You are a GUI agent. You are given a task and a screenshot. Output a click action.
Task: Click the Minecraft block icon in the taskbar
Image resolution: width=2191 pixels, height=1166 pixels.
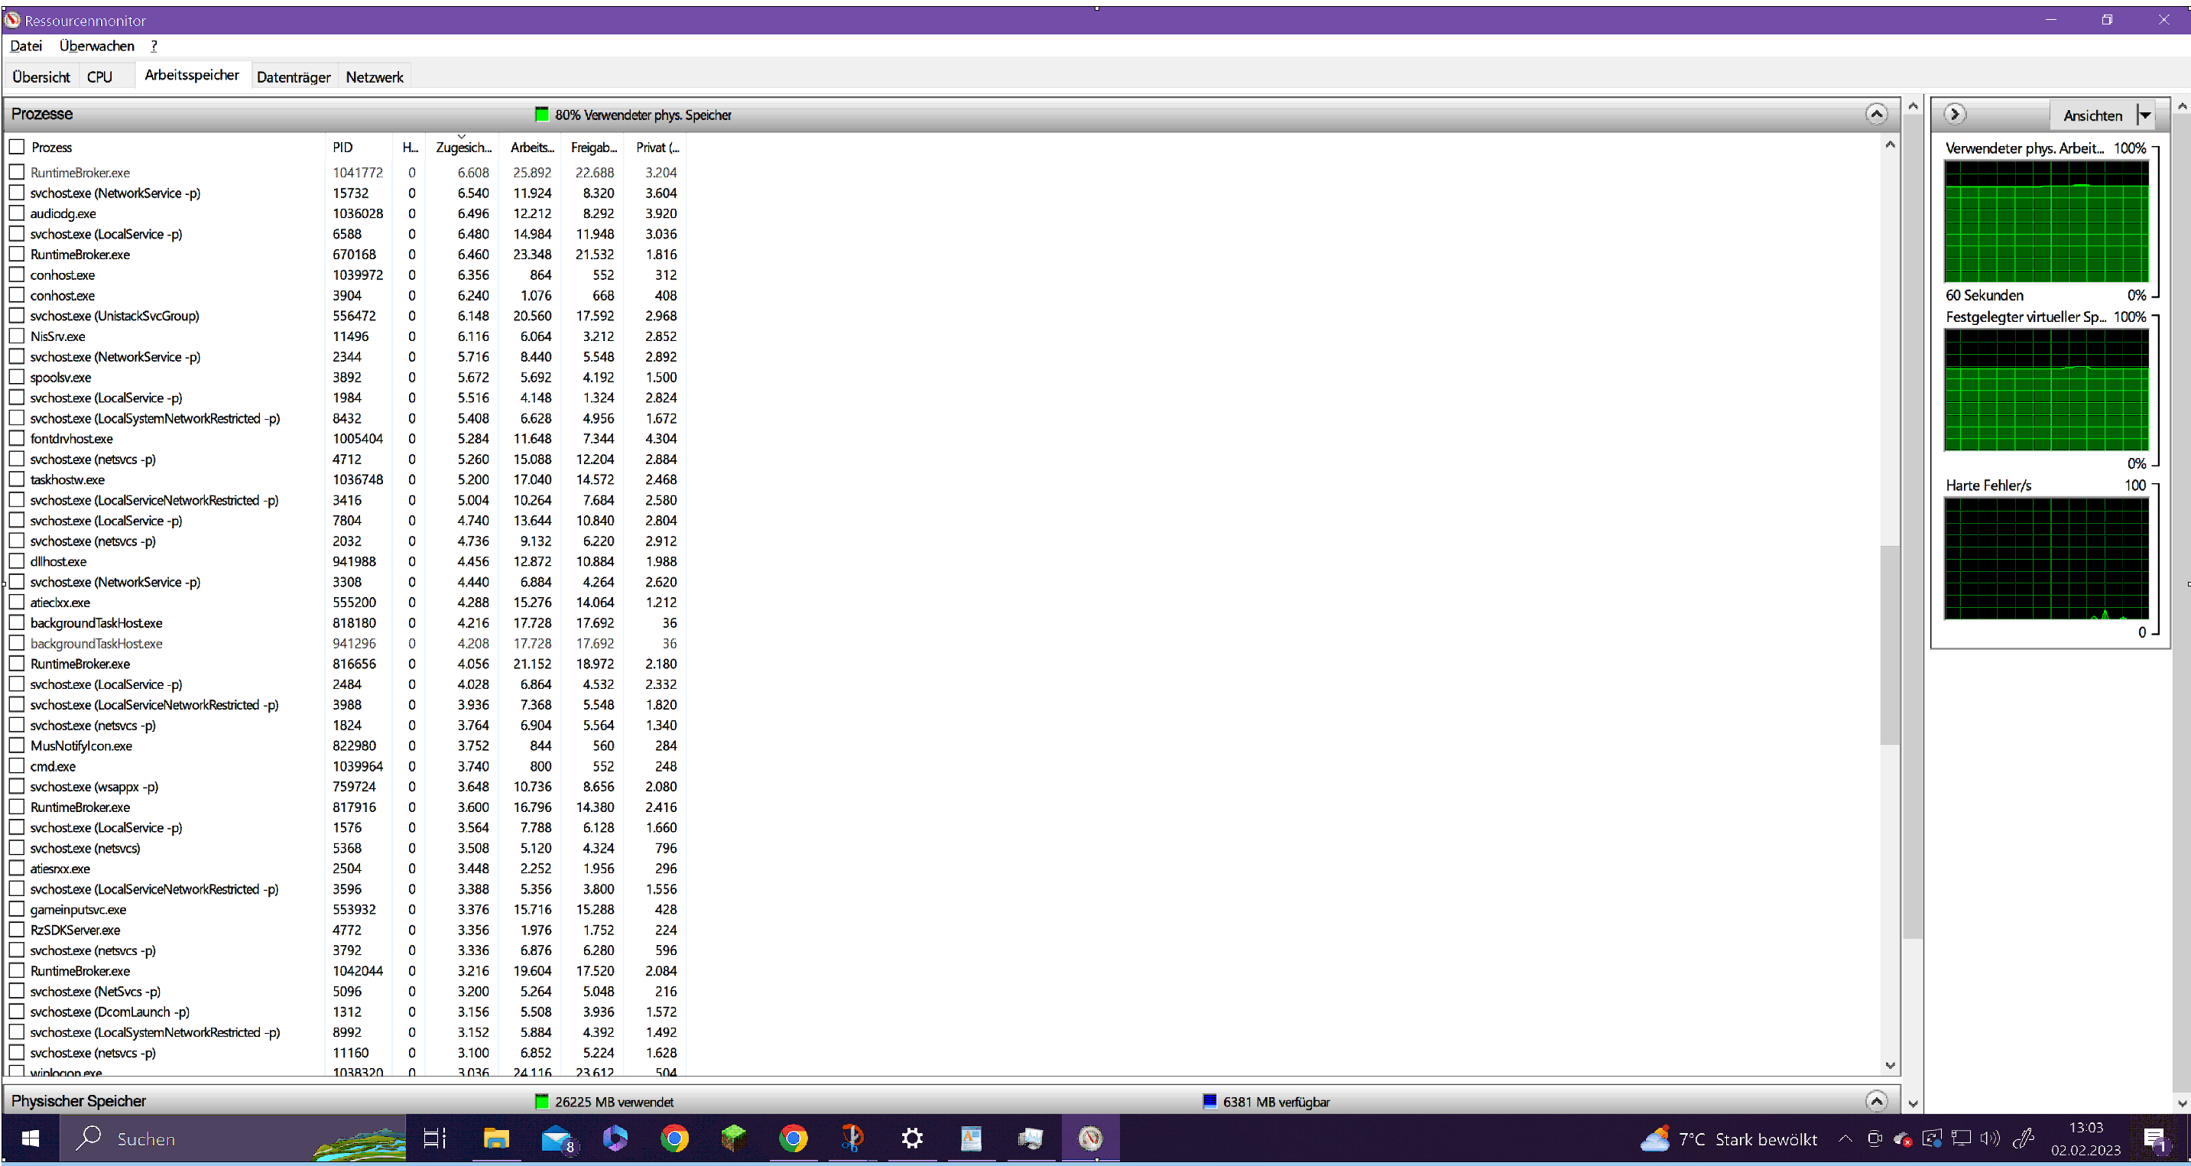733,1138
